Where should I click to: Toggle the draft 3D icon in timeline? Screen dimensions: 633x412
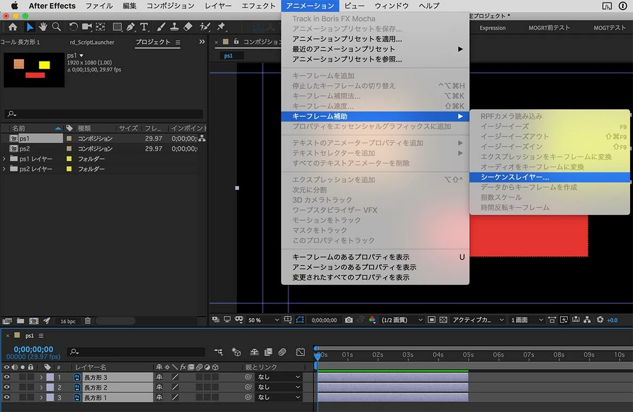236,352
